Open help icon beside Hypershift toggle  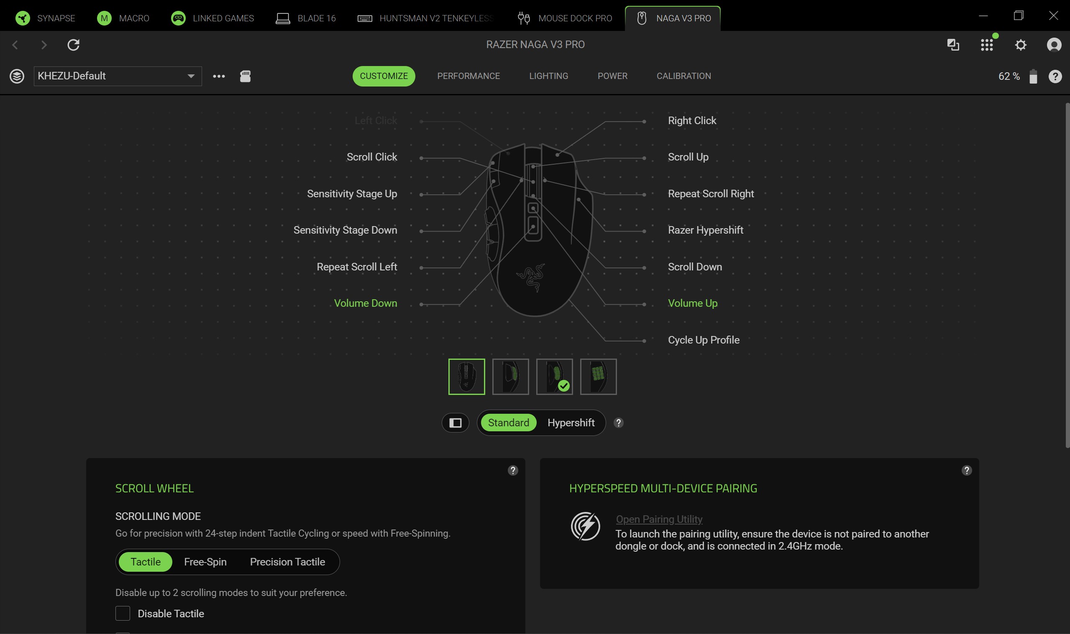[x=618, y=423]
